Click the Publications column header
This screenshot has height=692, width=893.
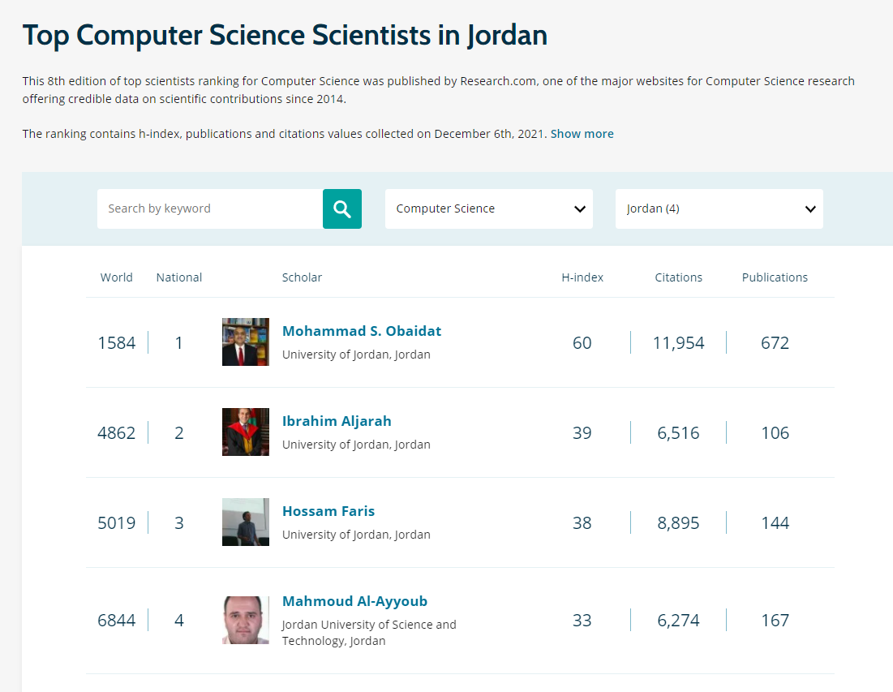click(x=775, y=277)
